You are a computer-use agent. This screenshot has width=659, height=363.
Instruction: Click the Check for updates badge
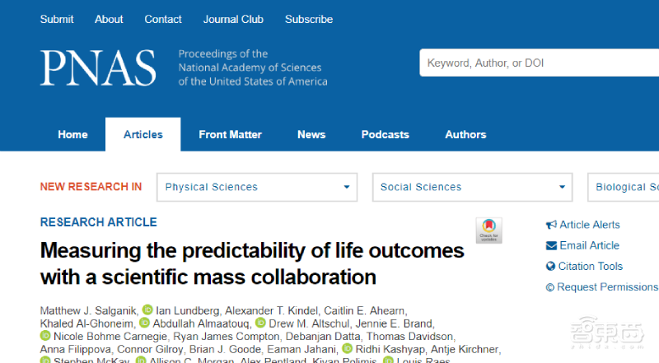click(x=488, y=230)
